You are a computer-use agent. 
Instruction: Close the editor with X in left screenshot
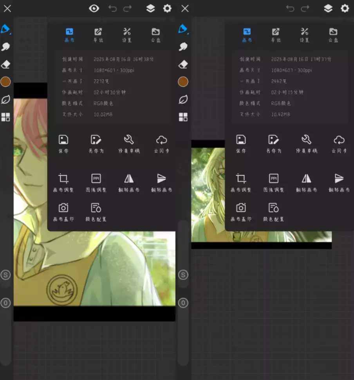click(x=7, y=9)
